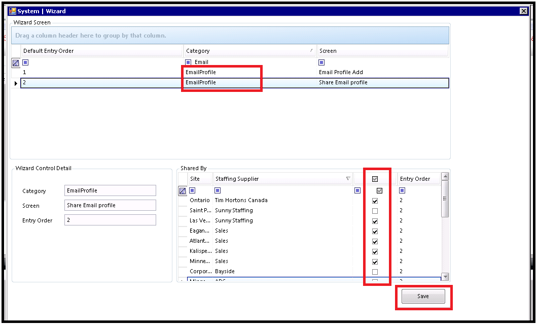Click the group-by column drop panel text
Screen dimensions: 538x324
[x=91, y=36]
